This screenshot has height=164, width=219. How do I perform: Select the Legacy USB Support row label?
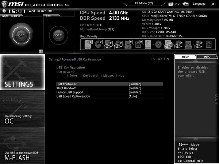click(x=70, y=92)
